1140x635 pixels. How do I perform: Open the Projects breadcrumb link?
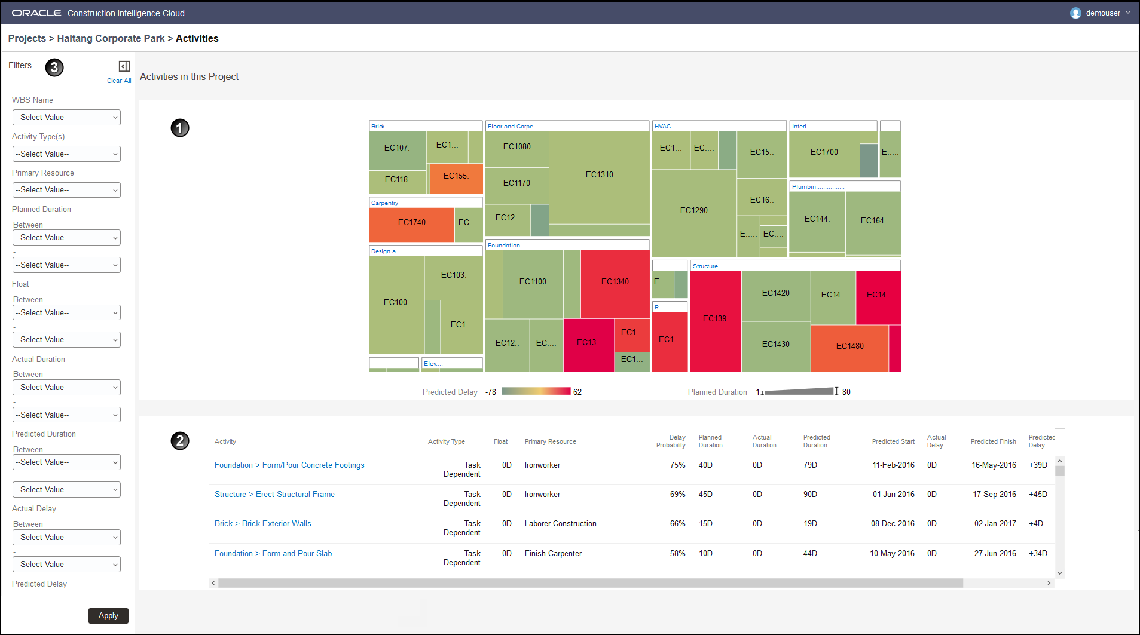tap(27, 38)
